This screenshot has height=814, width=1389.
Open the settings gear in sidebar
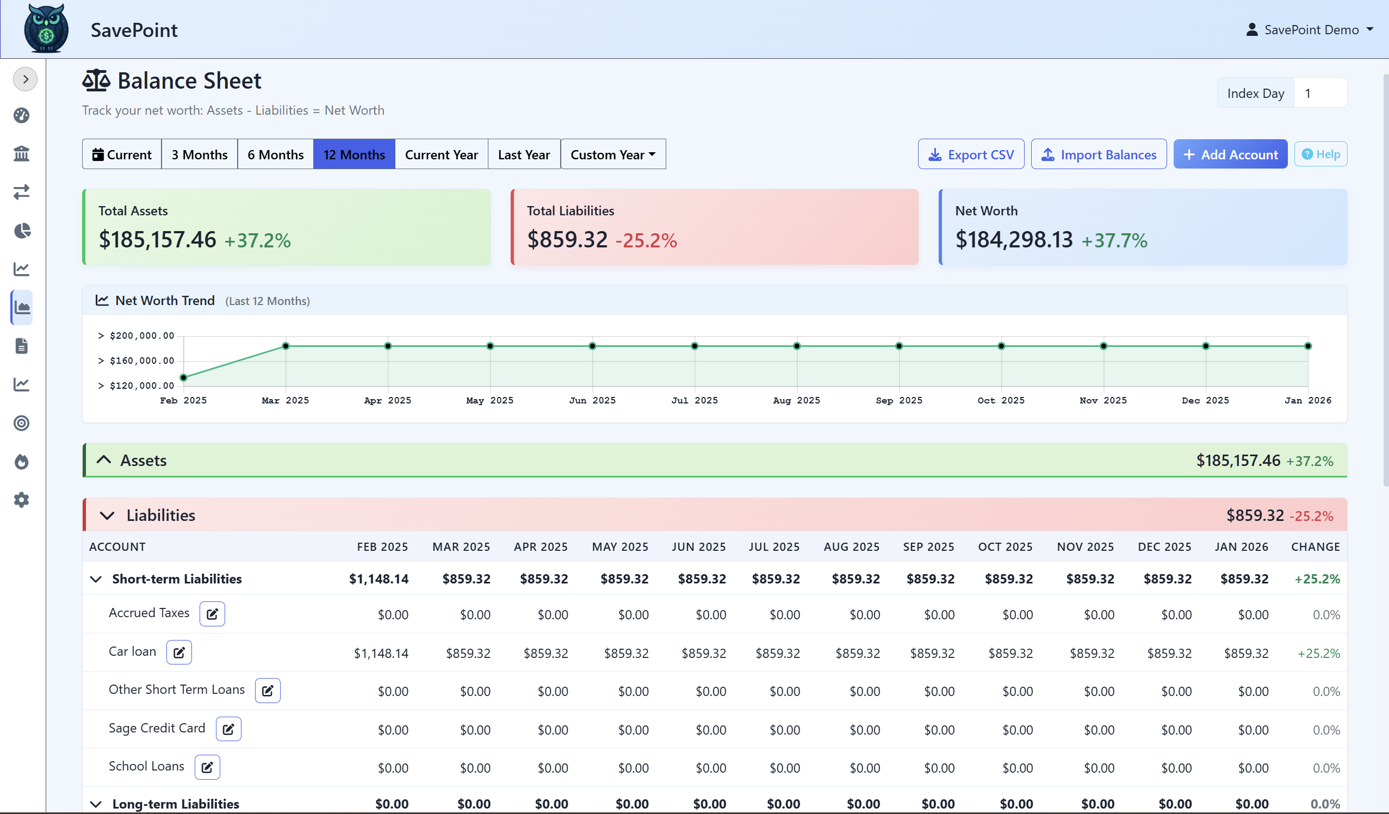pos(22,500)
